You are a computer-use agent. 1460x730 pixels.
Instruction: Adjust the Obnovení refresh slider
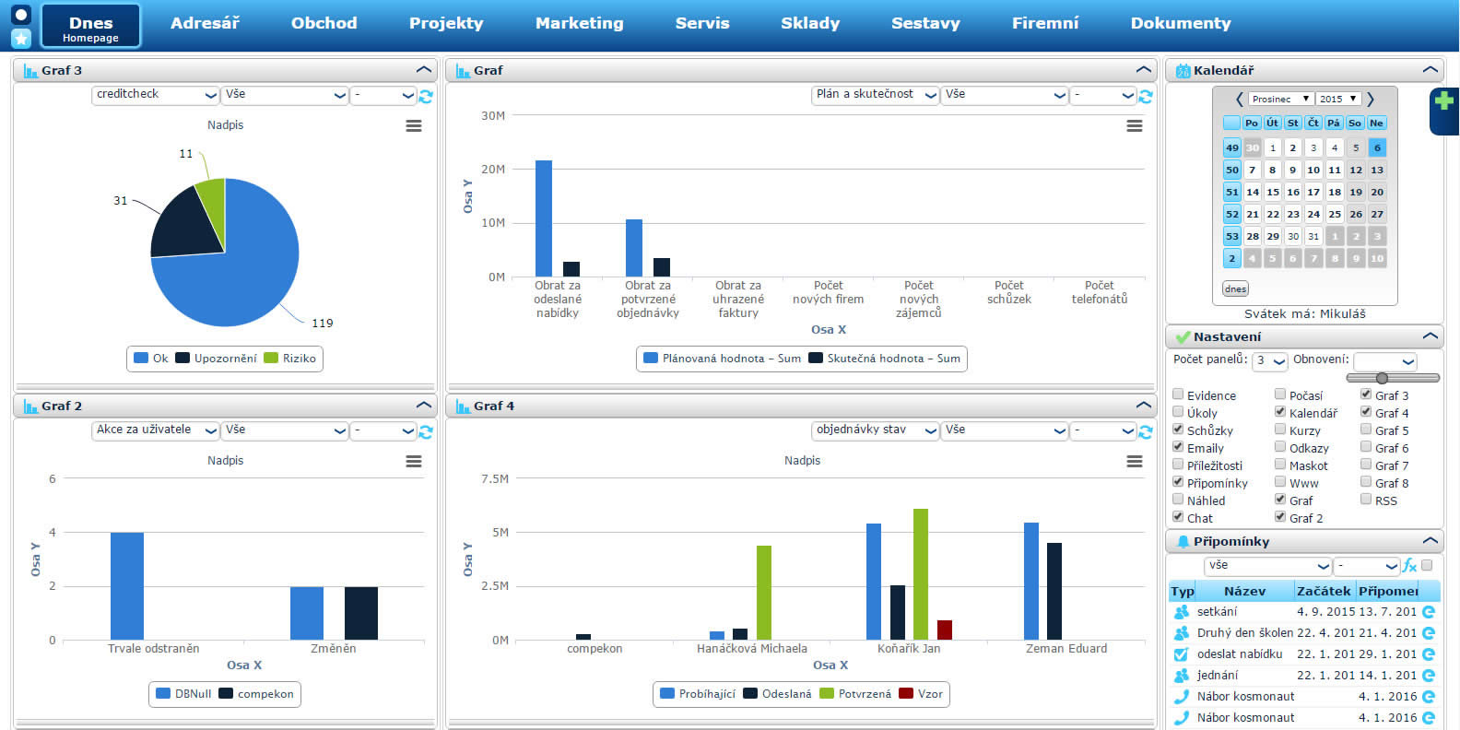pos(1382,378)
